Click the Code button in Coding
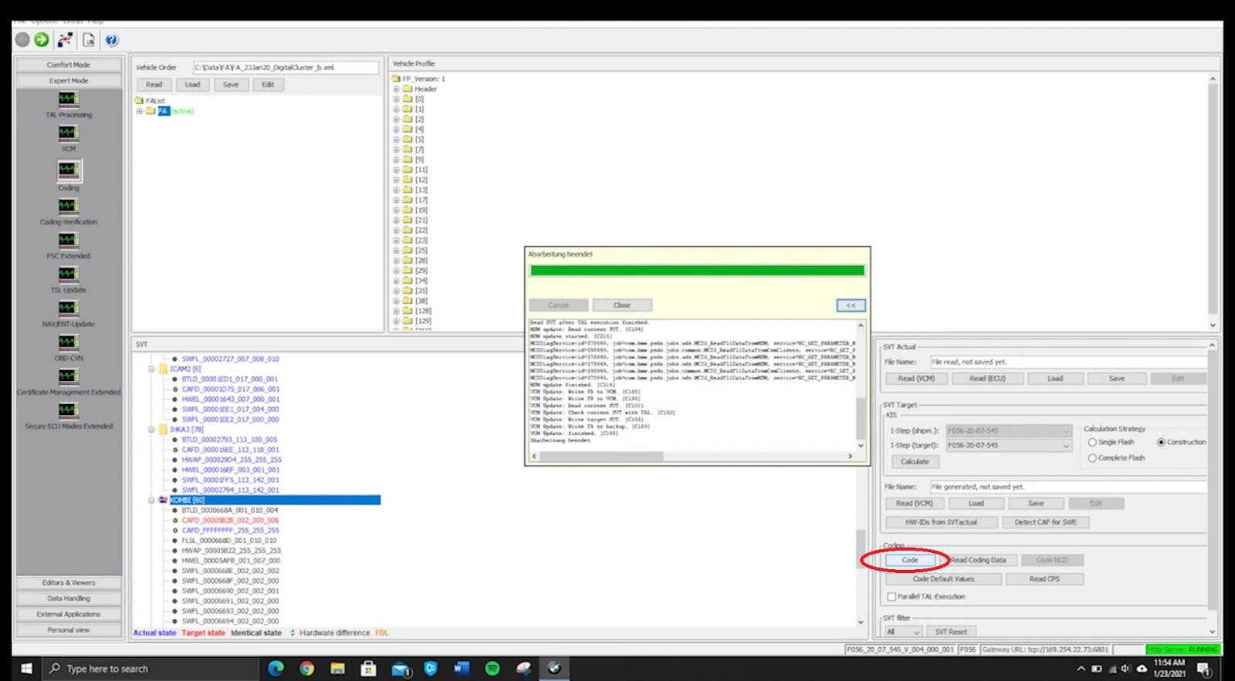 point(910,561)
